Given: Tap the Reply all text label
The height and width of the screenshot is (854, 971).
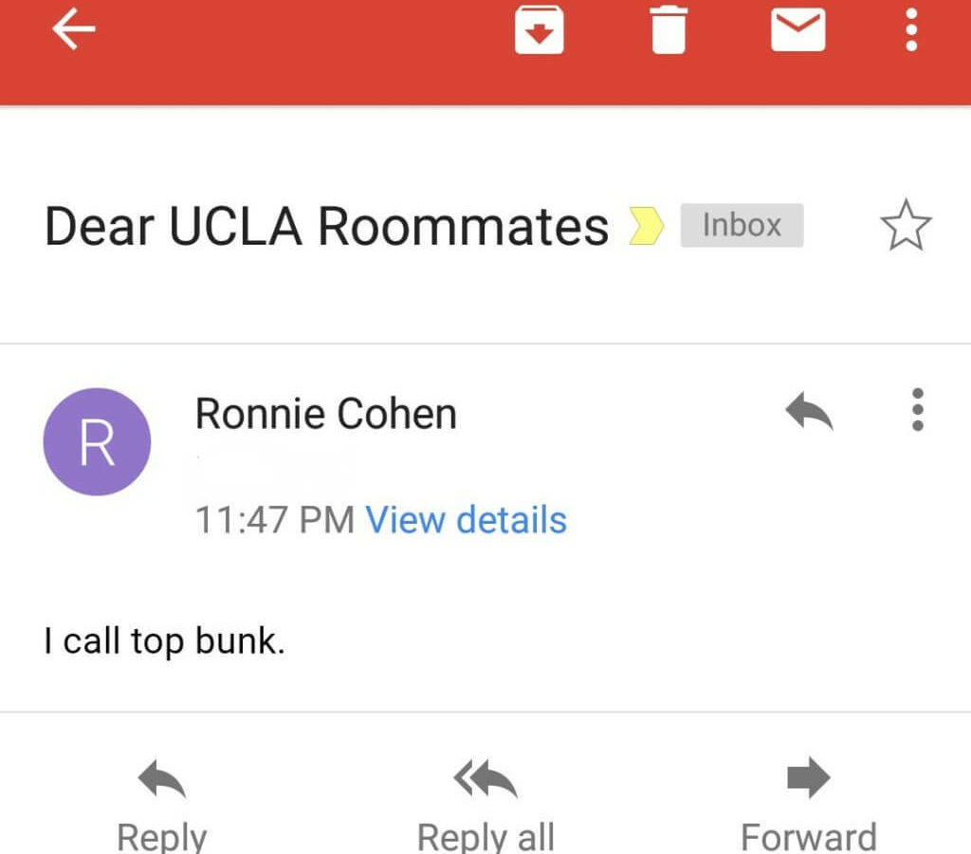Looking at the screenshot, I should point(485,837).
